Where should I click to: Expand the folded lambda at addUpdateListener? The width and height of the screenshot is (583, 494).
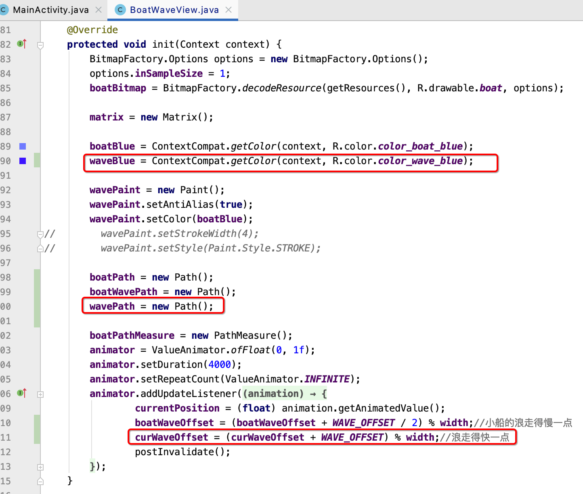click(x=40, y=394)
